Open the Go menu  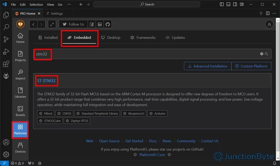(x=60, y=4)
